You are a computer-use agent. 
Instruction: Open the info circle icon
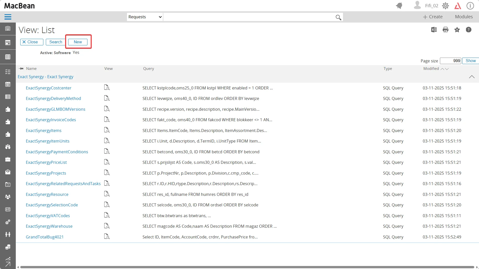[470, 6]
